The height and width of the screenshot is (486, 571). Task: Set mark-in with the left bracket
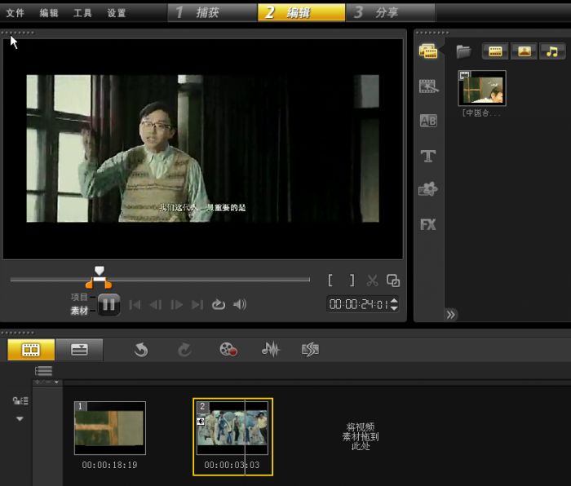click(x=330, y=281)
